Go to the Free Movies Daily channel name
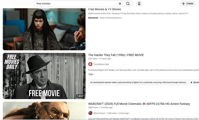Image resolution: width=199 pixels, height=120 pixels. coord(101,64)
